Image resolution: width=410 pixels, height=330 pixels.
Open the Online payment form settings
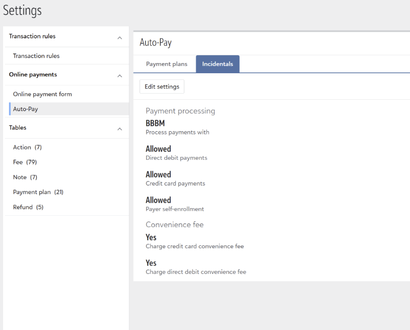pos(42,94)
